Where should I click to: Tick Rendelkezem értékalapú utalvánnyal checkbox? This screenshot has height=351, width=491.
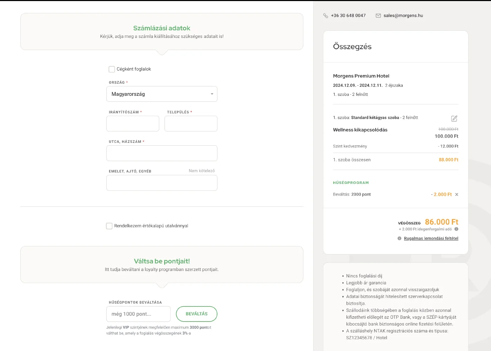[x=109, y=226]
